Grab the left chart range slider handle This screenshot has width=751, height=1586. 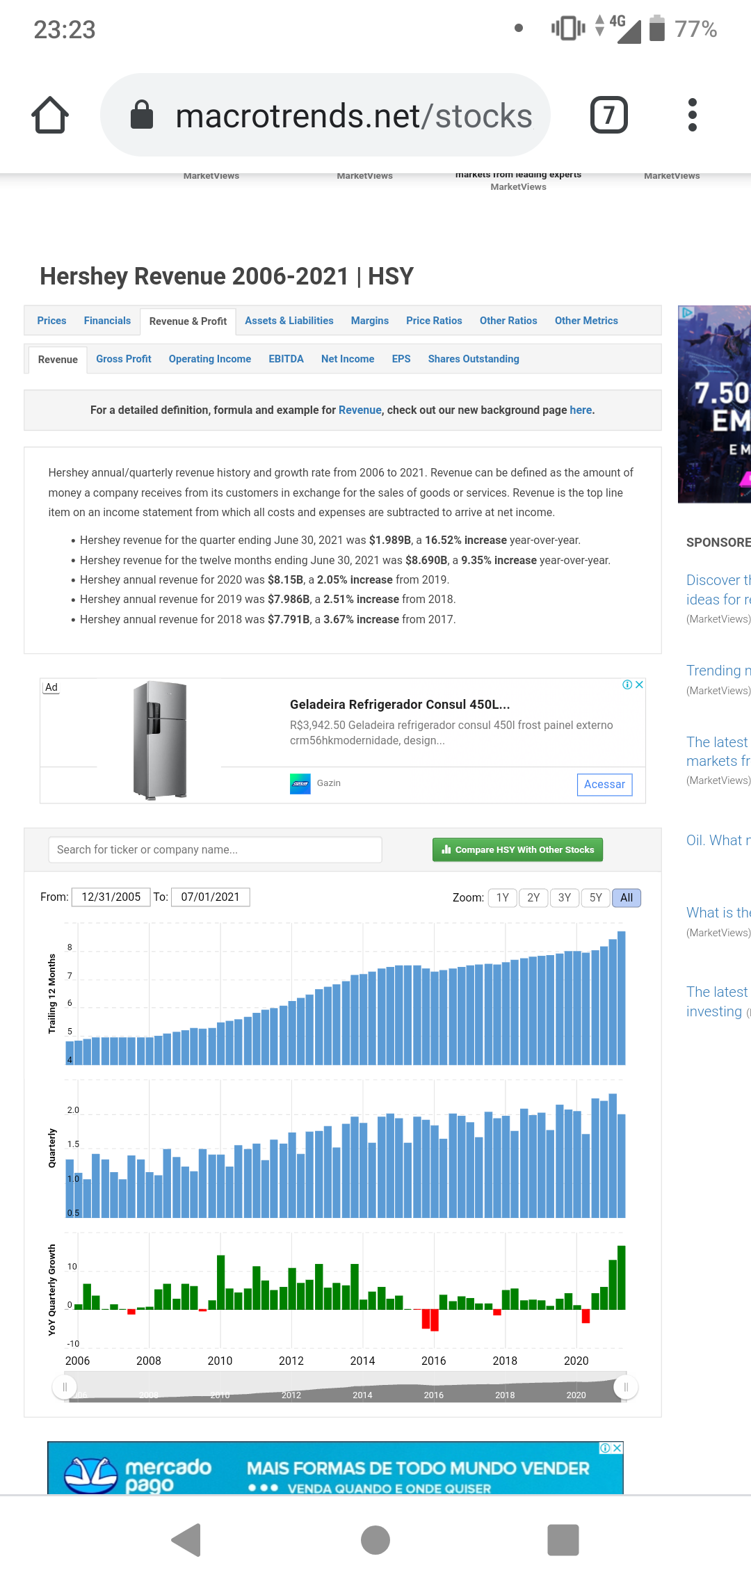pos(65,1388)
